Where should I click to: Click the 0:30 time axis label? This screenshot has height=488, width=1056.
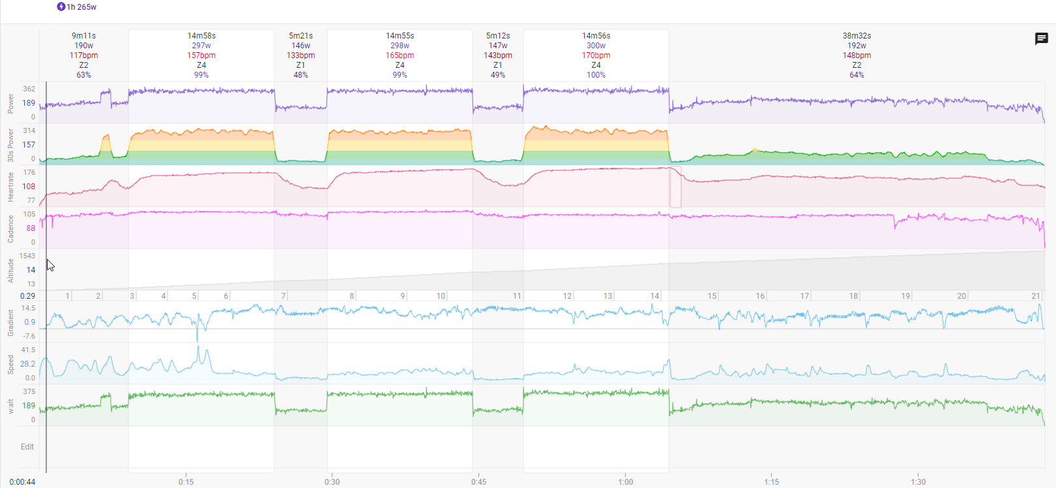pos(332,482)
